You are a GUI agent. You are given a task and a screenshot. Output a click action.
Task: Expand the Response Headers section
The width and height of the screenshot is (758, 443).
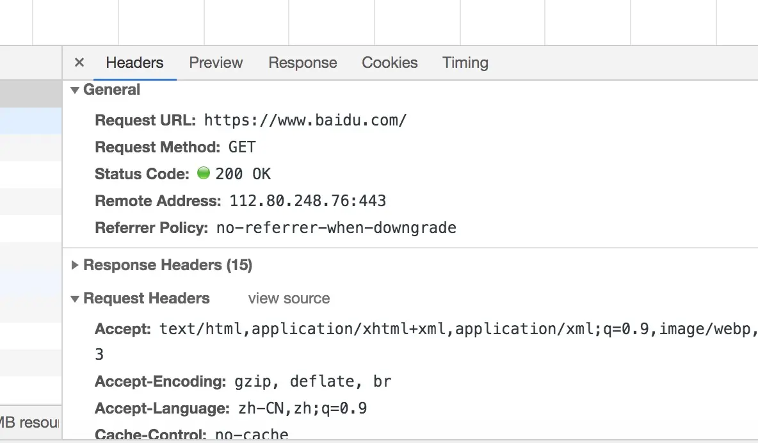76,265
